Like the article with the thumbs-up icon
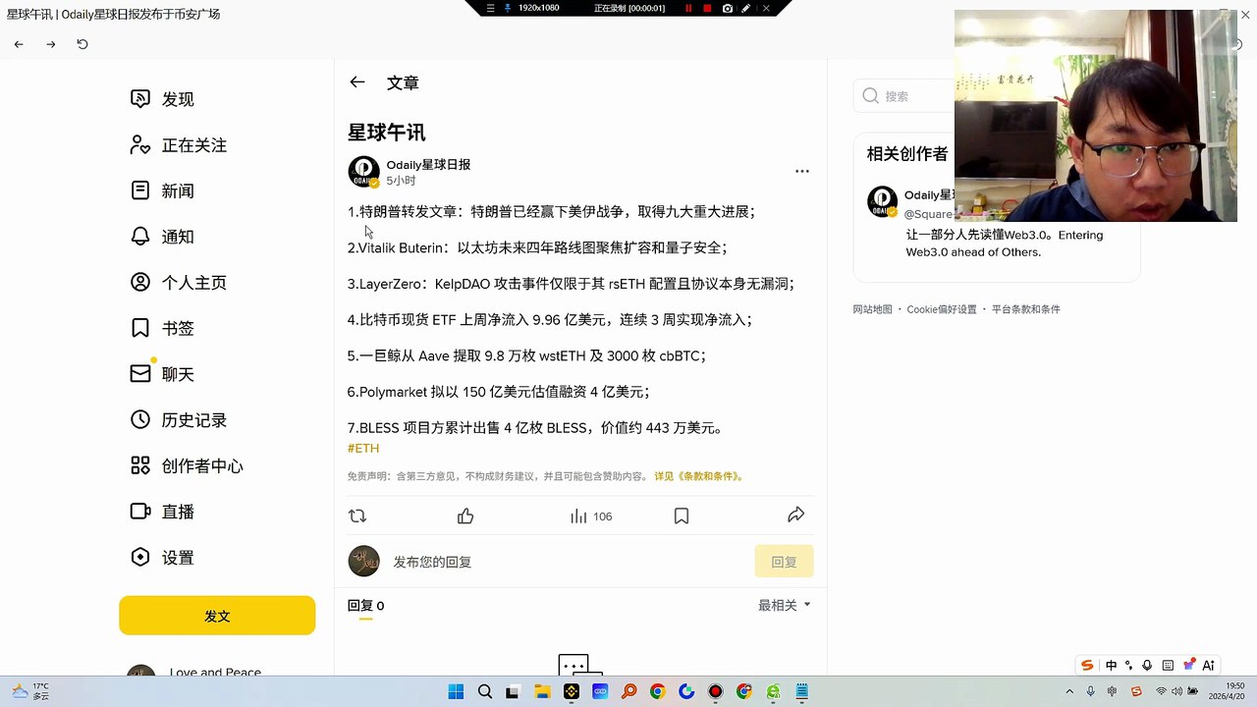Image resolution: width=1257 pixels, height=707 pixels. [465, 516]
